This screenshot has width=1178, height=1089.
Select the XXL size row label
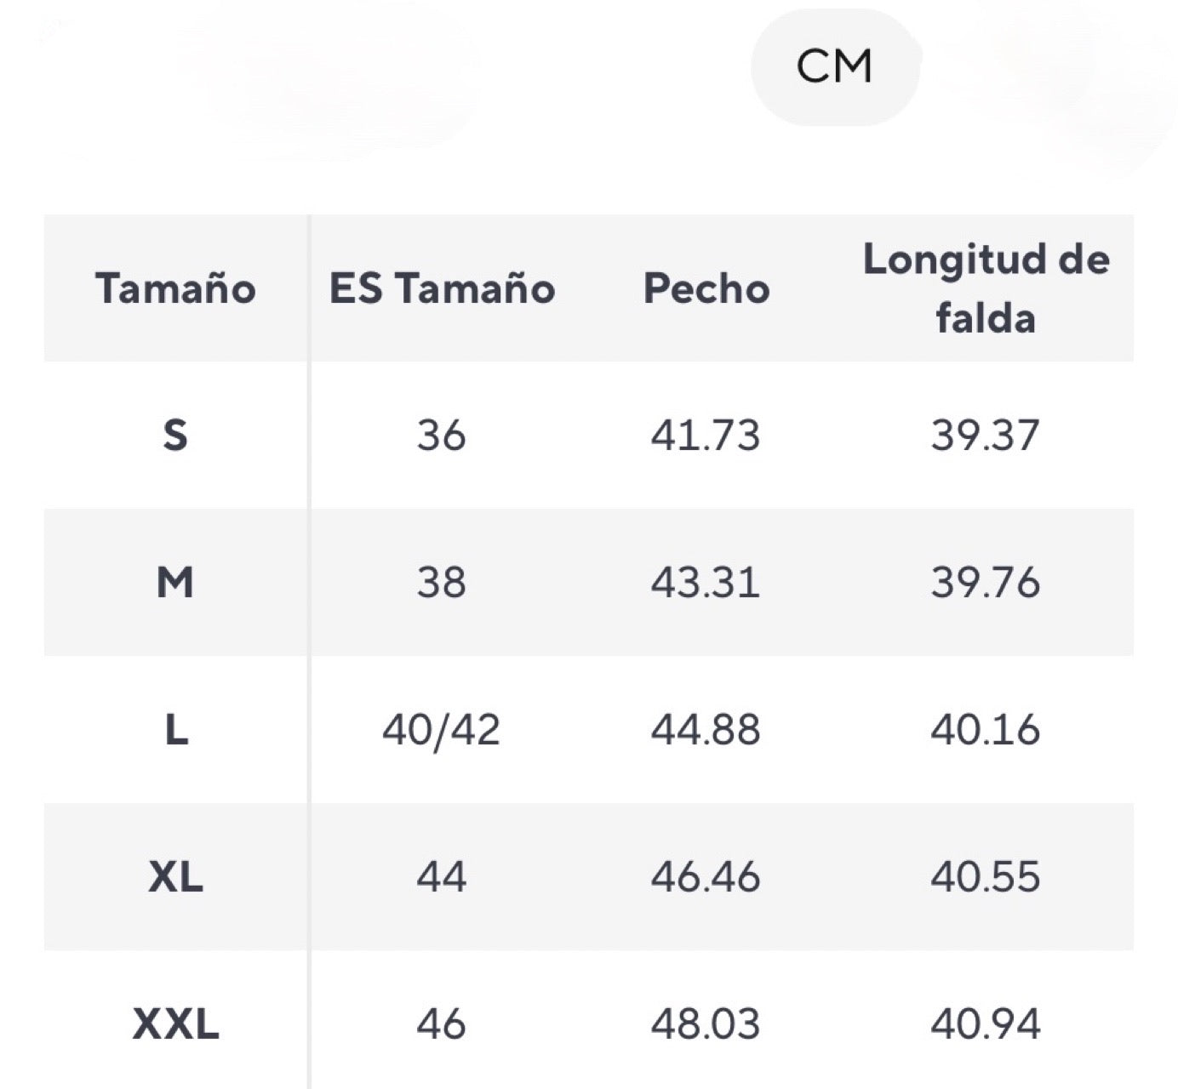175,1024
